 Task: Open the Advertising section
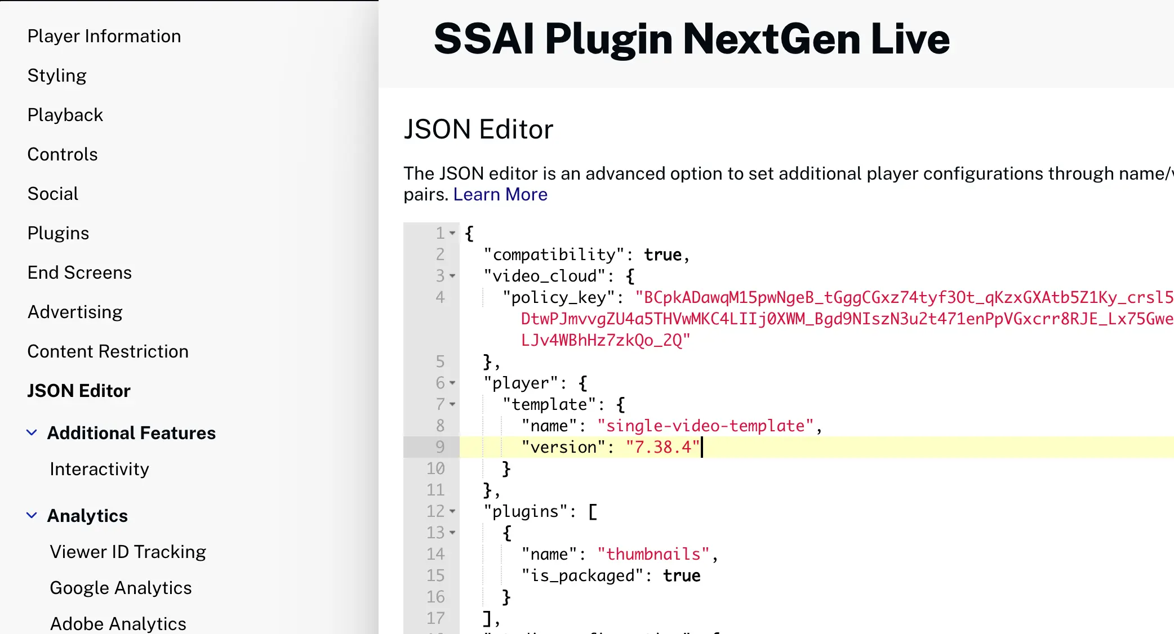click(75, 312)
